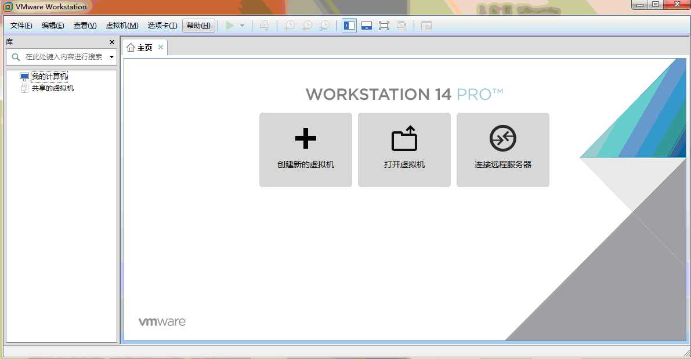This screenshot has width=691, height=359.
Task: Click the console view icon in toolbar
Action: 426,26
